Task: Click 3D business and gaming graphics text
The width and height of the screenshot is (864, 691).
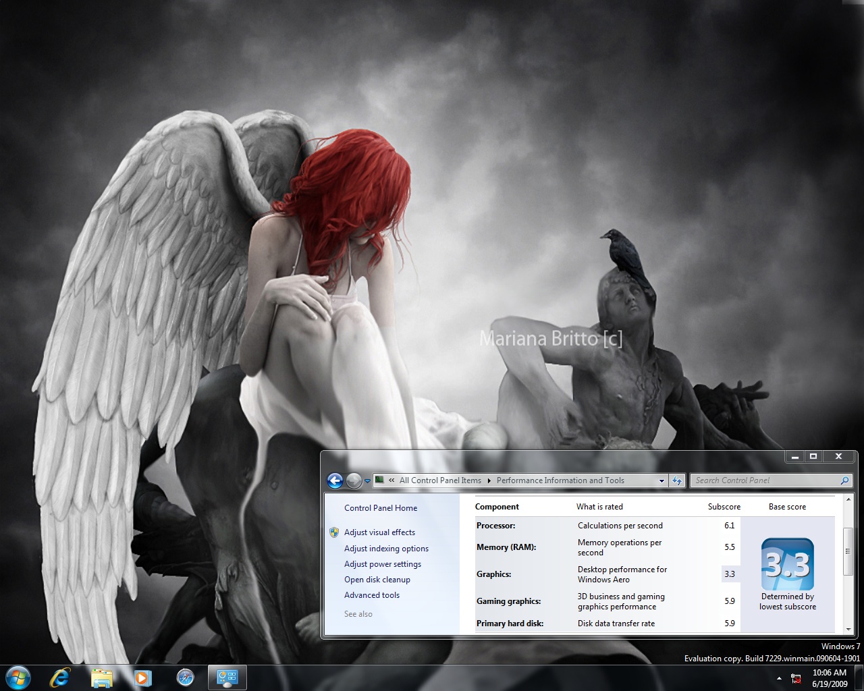Action: [621, 601]
